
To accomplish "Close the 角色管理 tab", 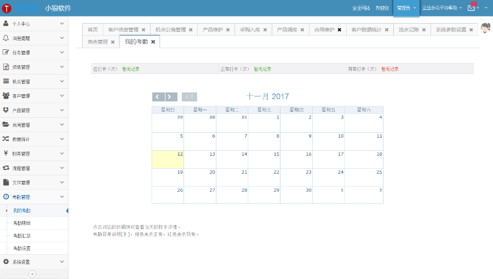I will (113, 42).
